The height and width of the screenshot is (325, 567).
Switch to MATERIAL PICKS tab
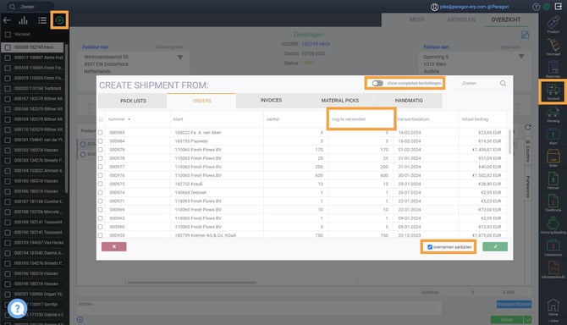pos(340,101)
